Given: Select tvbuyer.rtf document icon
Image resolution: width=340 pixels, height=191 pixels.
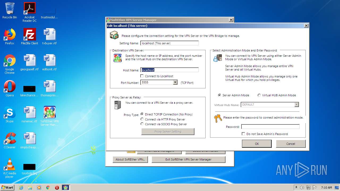Looking at the screenshot, I should [x=49, y=37].
